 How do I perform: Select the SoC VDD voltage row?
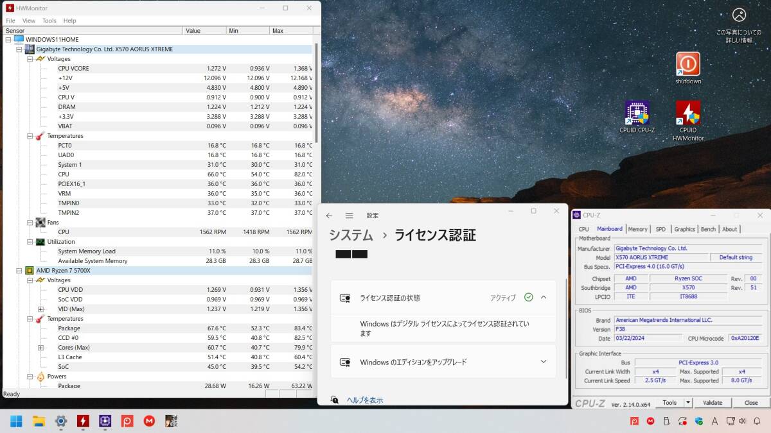coord(158,299)
